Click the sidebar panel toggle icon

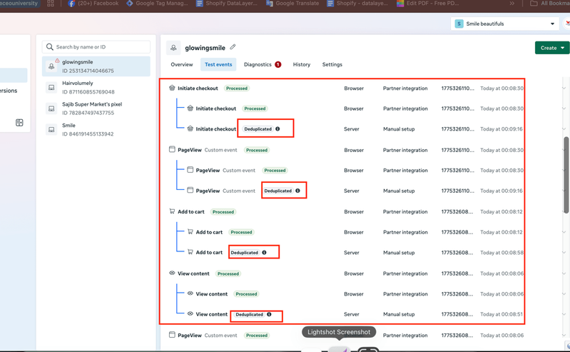pyautogui.click(x=19, y=123)
